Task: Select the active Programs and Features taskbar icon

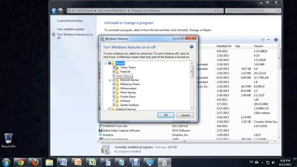Action: point(164,162)
